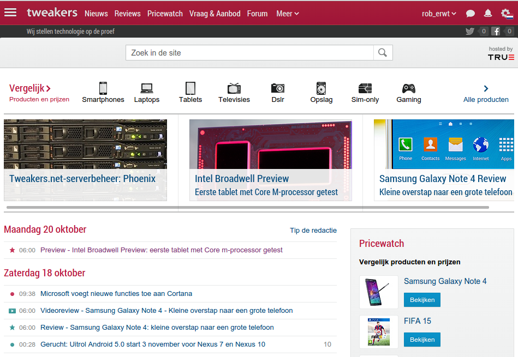518x357 pixels.
Task: Click the Facebook icon
Action: point(496,32)
